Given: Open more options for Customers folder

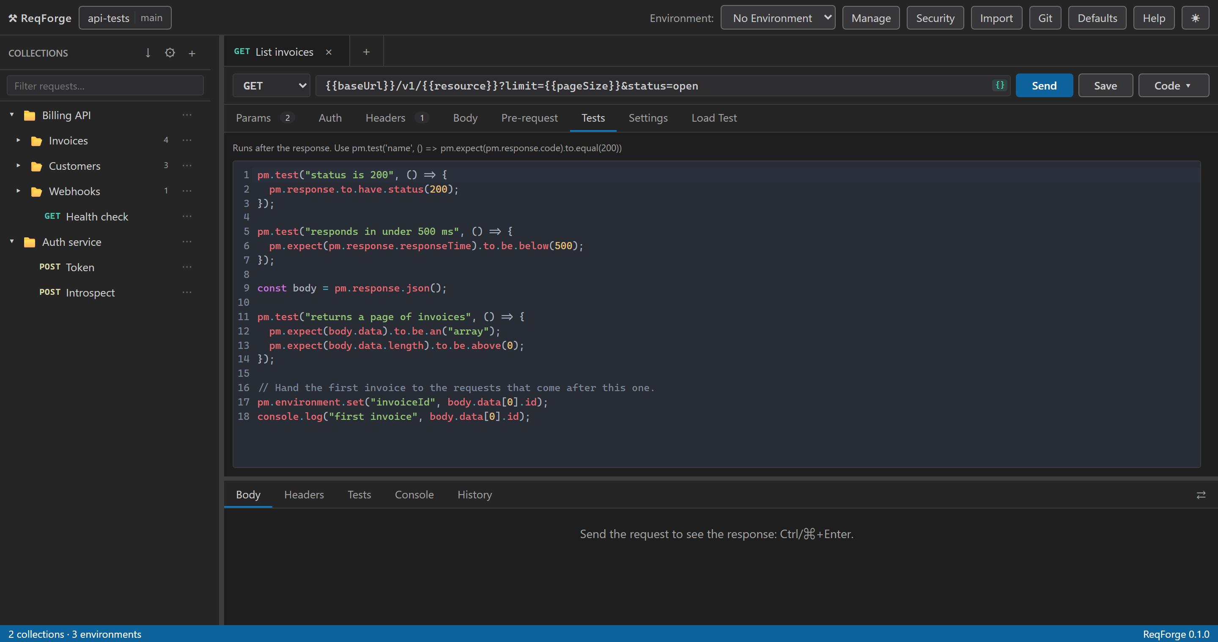Looking at the screenshot, I should coord(187,166).
